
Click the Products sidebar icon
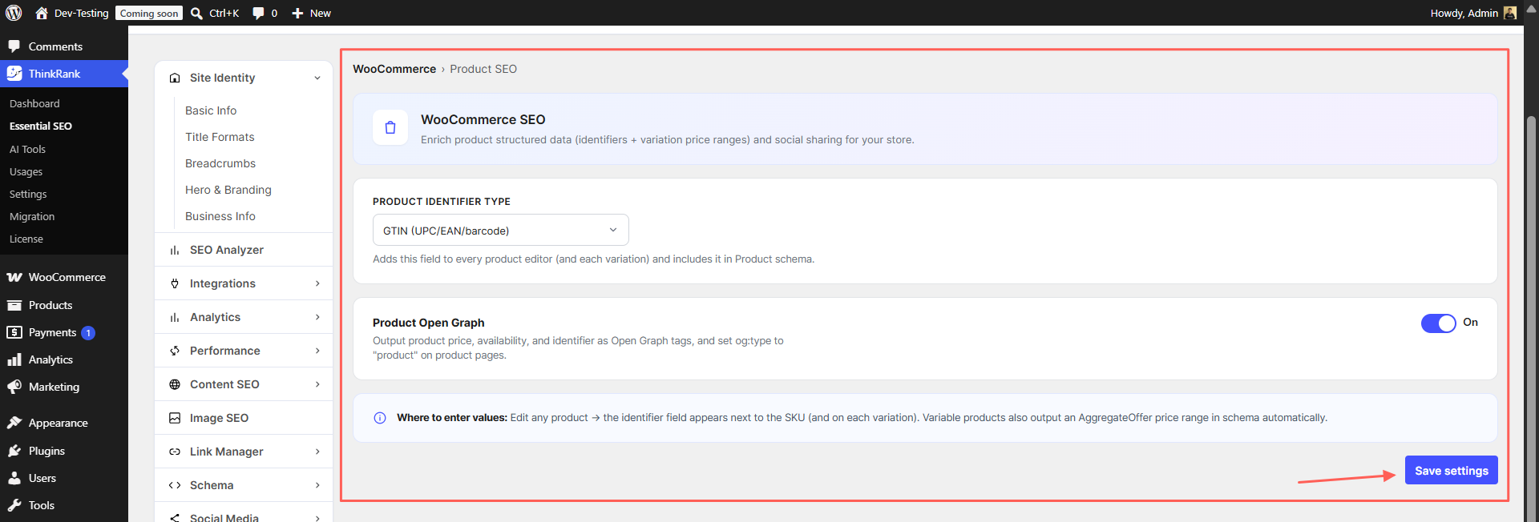pyautogui.click(x=14, y=305)
